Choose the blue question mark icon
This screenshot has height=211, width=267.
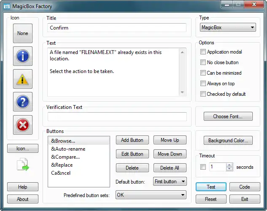23,102
